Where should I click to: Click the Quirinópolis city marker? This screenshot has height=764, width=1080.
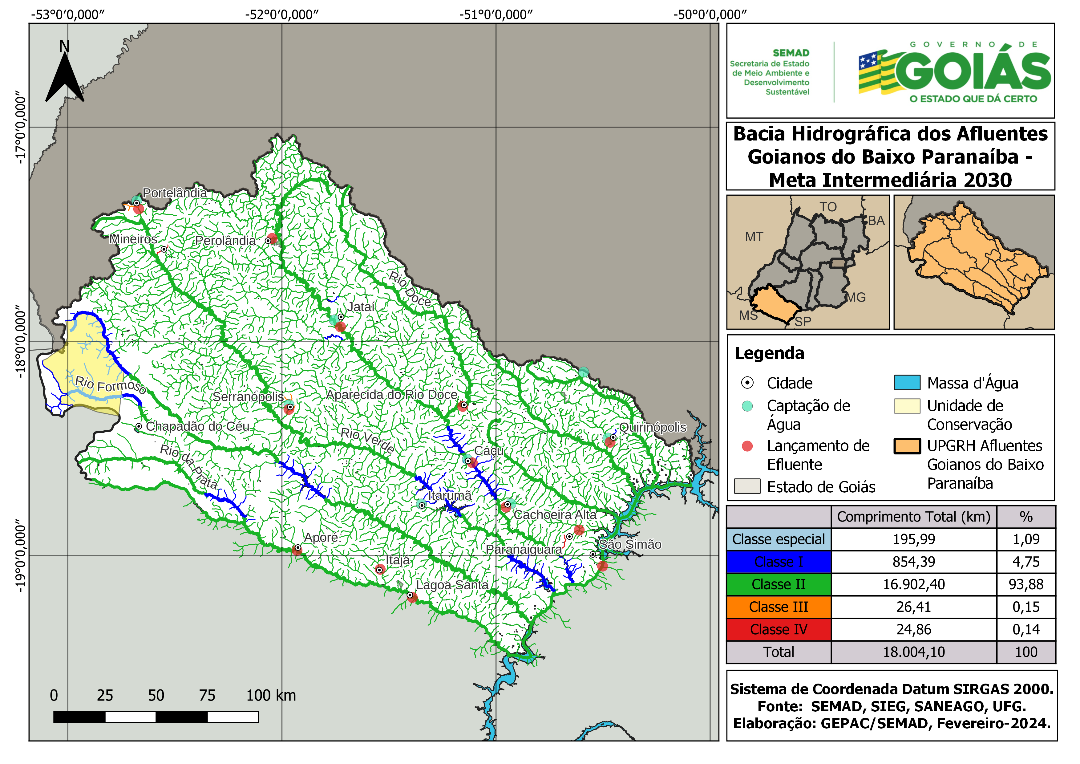click(x=613, y=437)
